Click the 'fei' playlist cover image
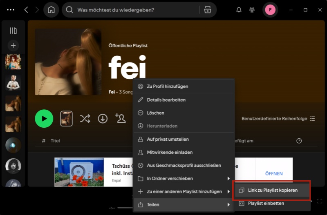Screen dimensions: 327x215 point(68,62)
